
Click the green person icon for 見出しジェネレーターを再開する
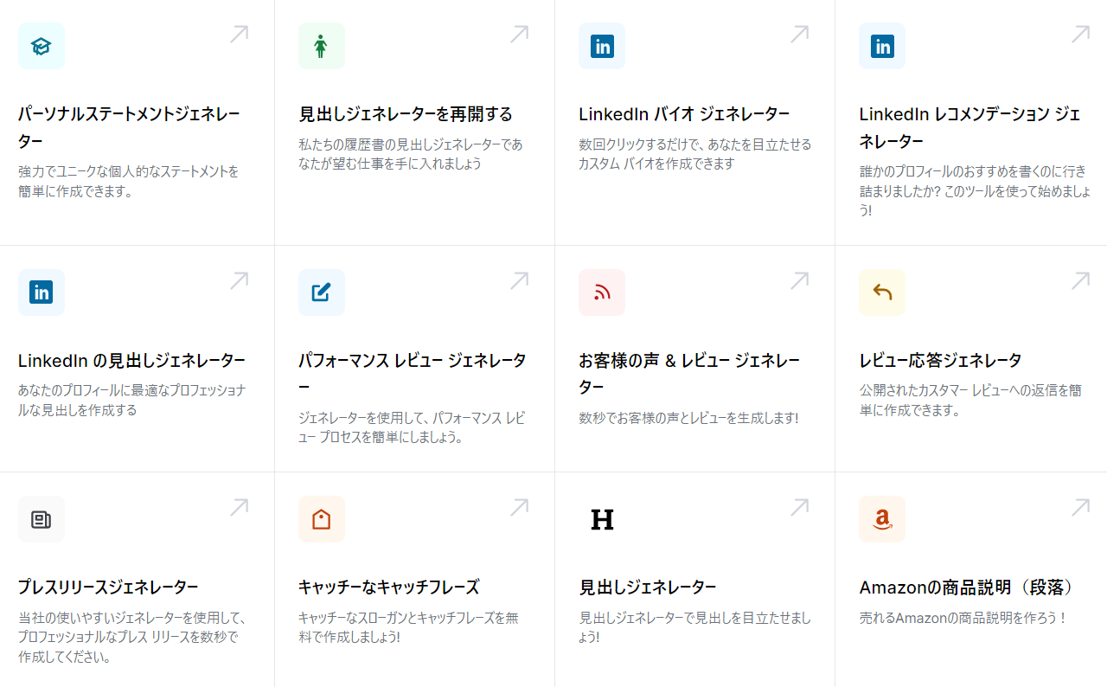322,46
